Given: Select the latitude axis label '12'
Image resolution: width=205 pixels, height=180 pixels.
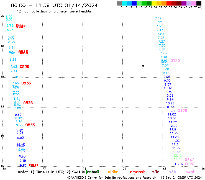Looking at the screenshot, I should (2, 136).
